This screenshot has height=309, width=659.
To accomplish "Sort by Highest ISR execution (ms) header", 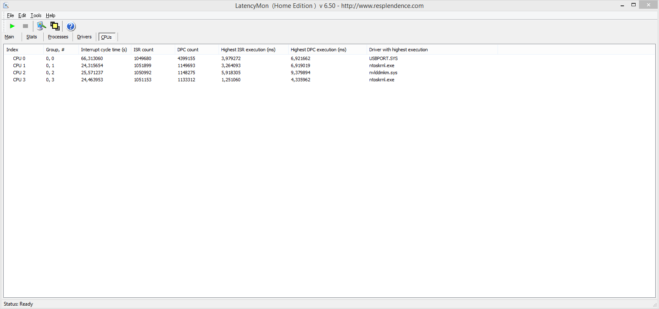I will click(x=254, y=50).
